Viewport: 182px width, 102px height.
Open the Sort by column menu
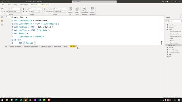point(70,10)
